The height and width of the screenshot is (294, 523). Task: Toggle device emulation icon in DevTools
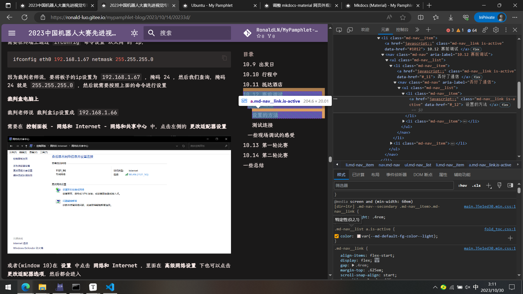pyautogui.click(x=350, y=30)
